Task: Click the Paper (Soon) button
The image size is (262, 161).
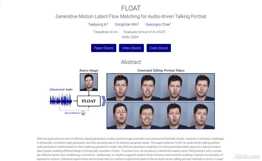Action: [104, 48]
